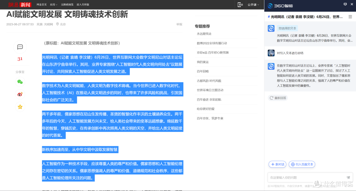Viewport: 356px width, 191px height.
Task: Open the 给你更好的爱 topic link
Action: coord(206,109)
